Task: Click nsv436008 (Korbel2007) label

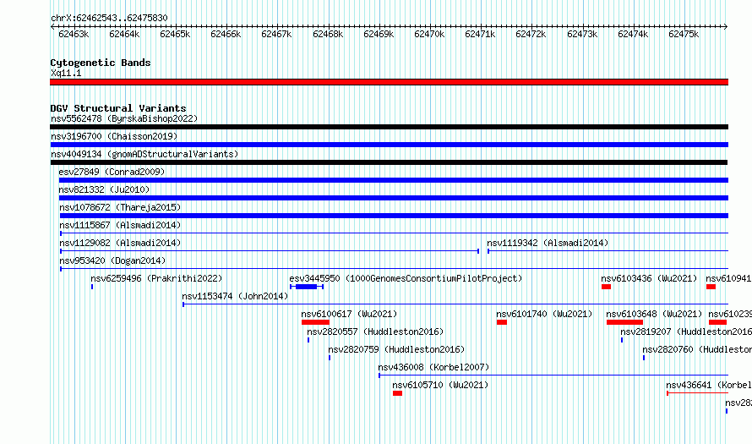Action: 433,367
